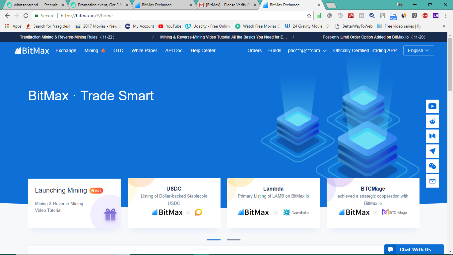Click the lightbulb extension icon

pyautogui.click(x=415, y=16)
